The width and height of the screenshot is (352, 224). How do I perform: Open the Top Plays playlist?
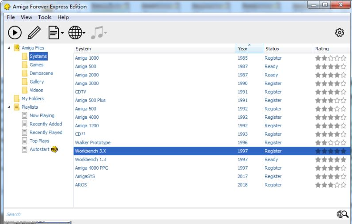(x=39, y=141)
